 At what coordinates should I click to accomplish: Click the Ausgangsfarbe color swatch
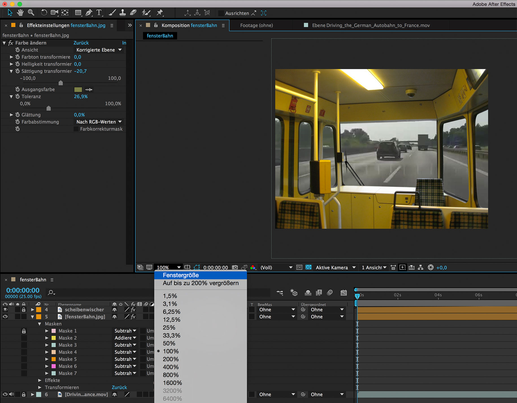click(x=78, y=90)
